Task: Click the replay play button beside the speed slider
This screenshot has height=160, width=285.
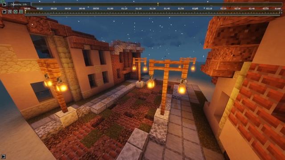Action: (x=4, y=4)
